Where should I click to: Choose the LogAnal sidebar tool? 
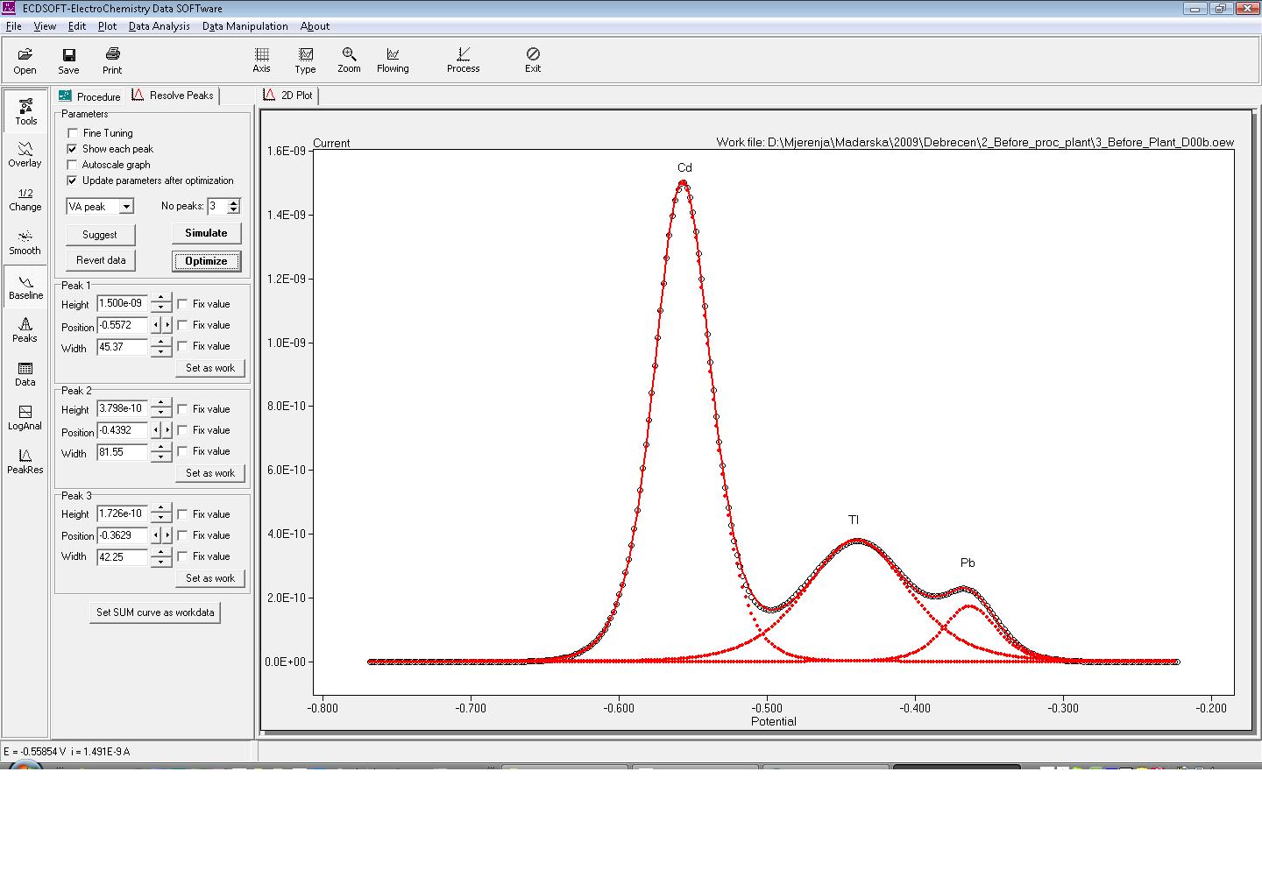coord(25,417)
